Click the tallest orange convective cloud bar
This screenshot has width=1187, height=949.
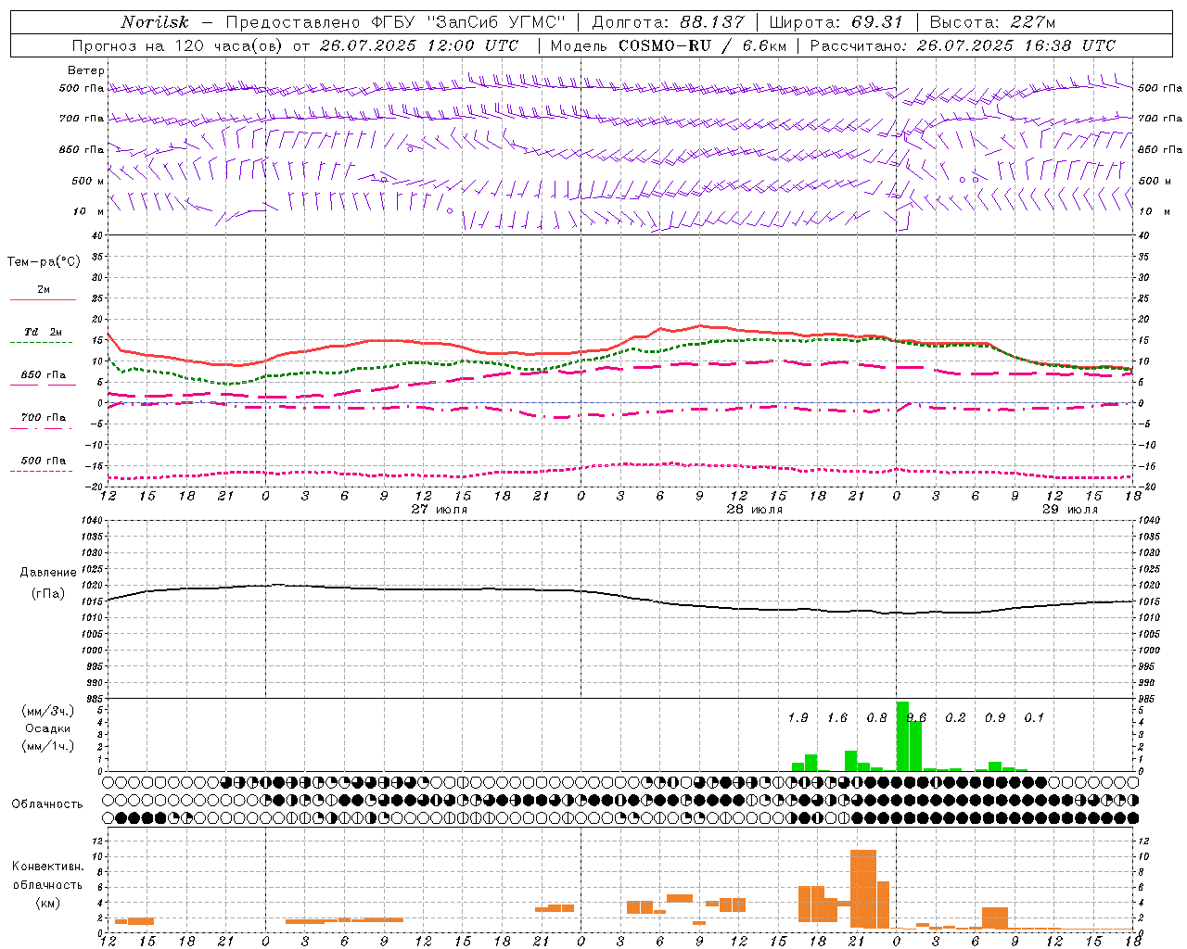click(863, 889)
